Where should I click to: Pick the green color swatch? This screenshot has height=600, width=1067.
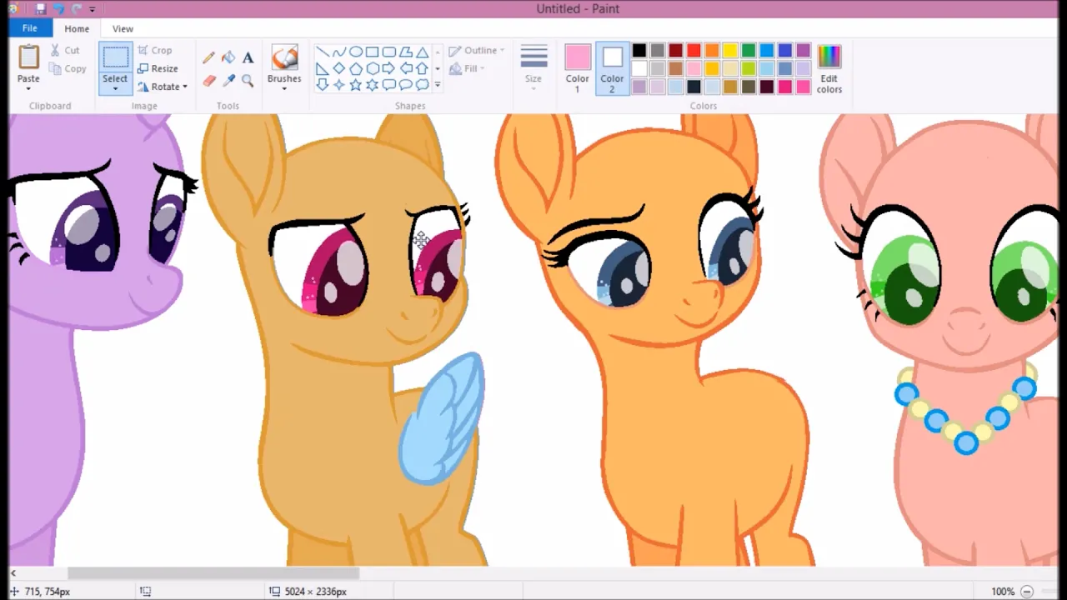click(749, 51)
